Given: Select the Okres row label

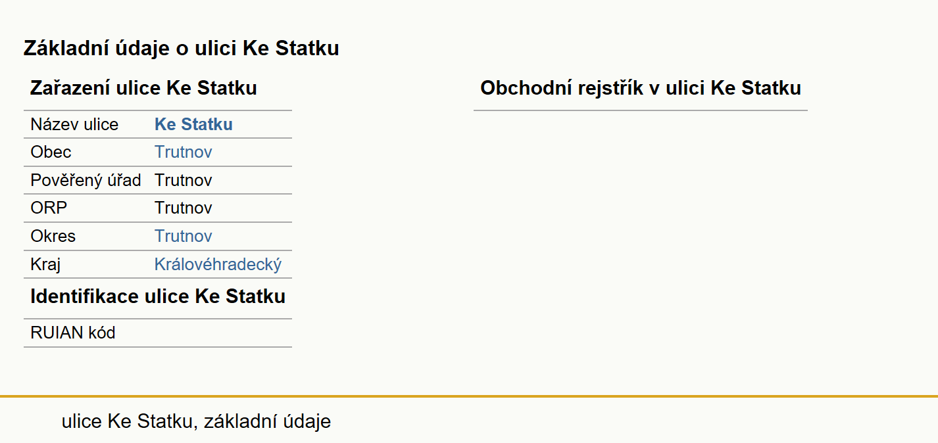Looking at the screenshot, I should 53,236.
